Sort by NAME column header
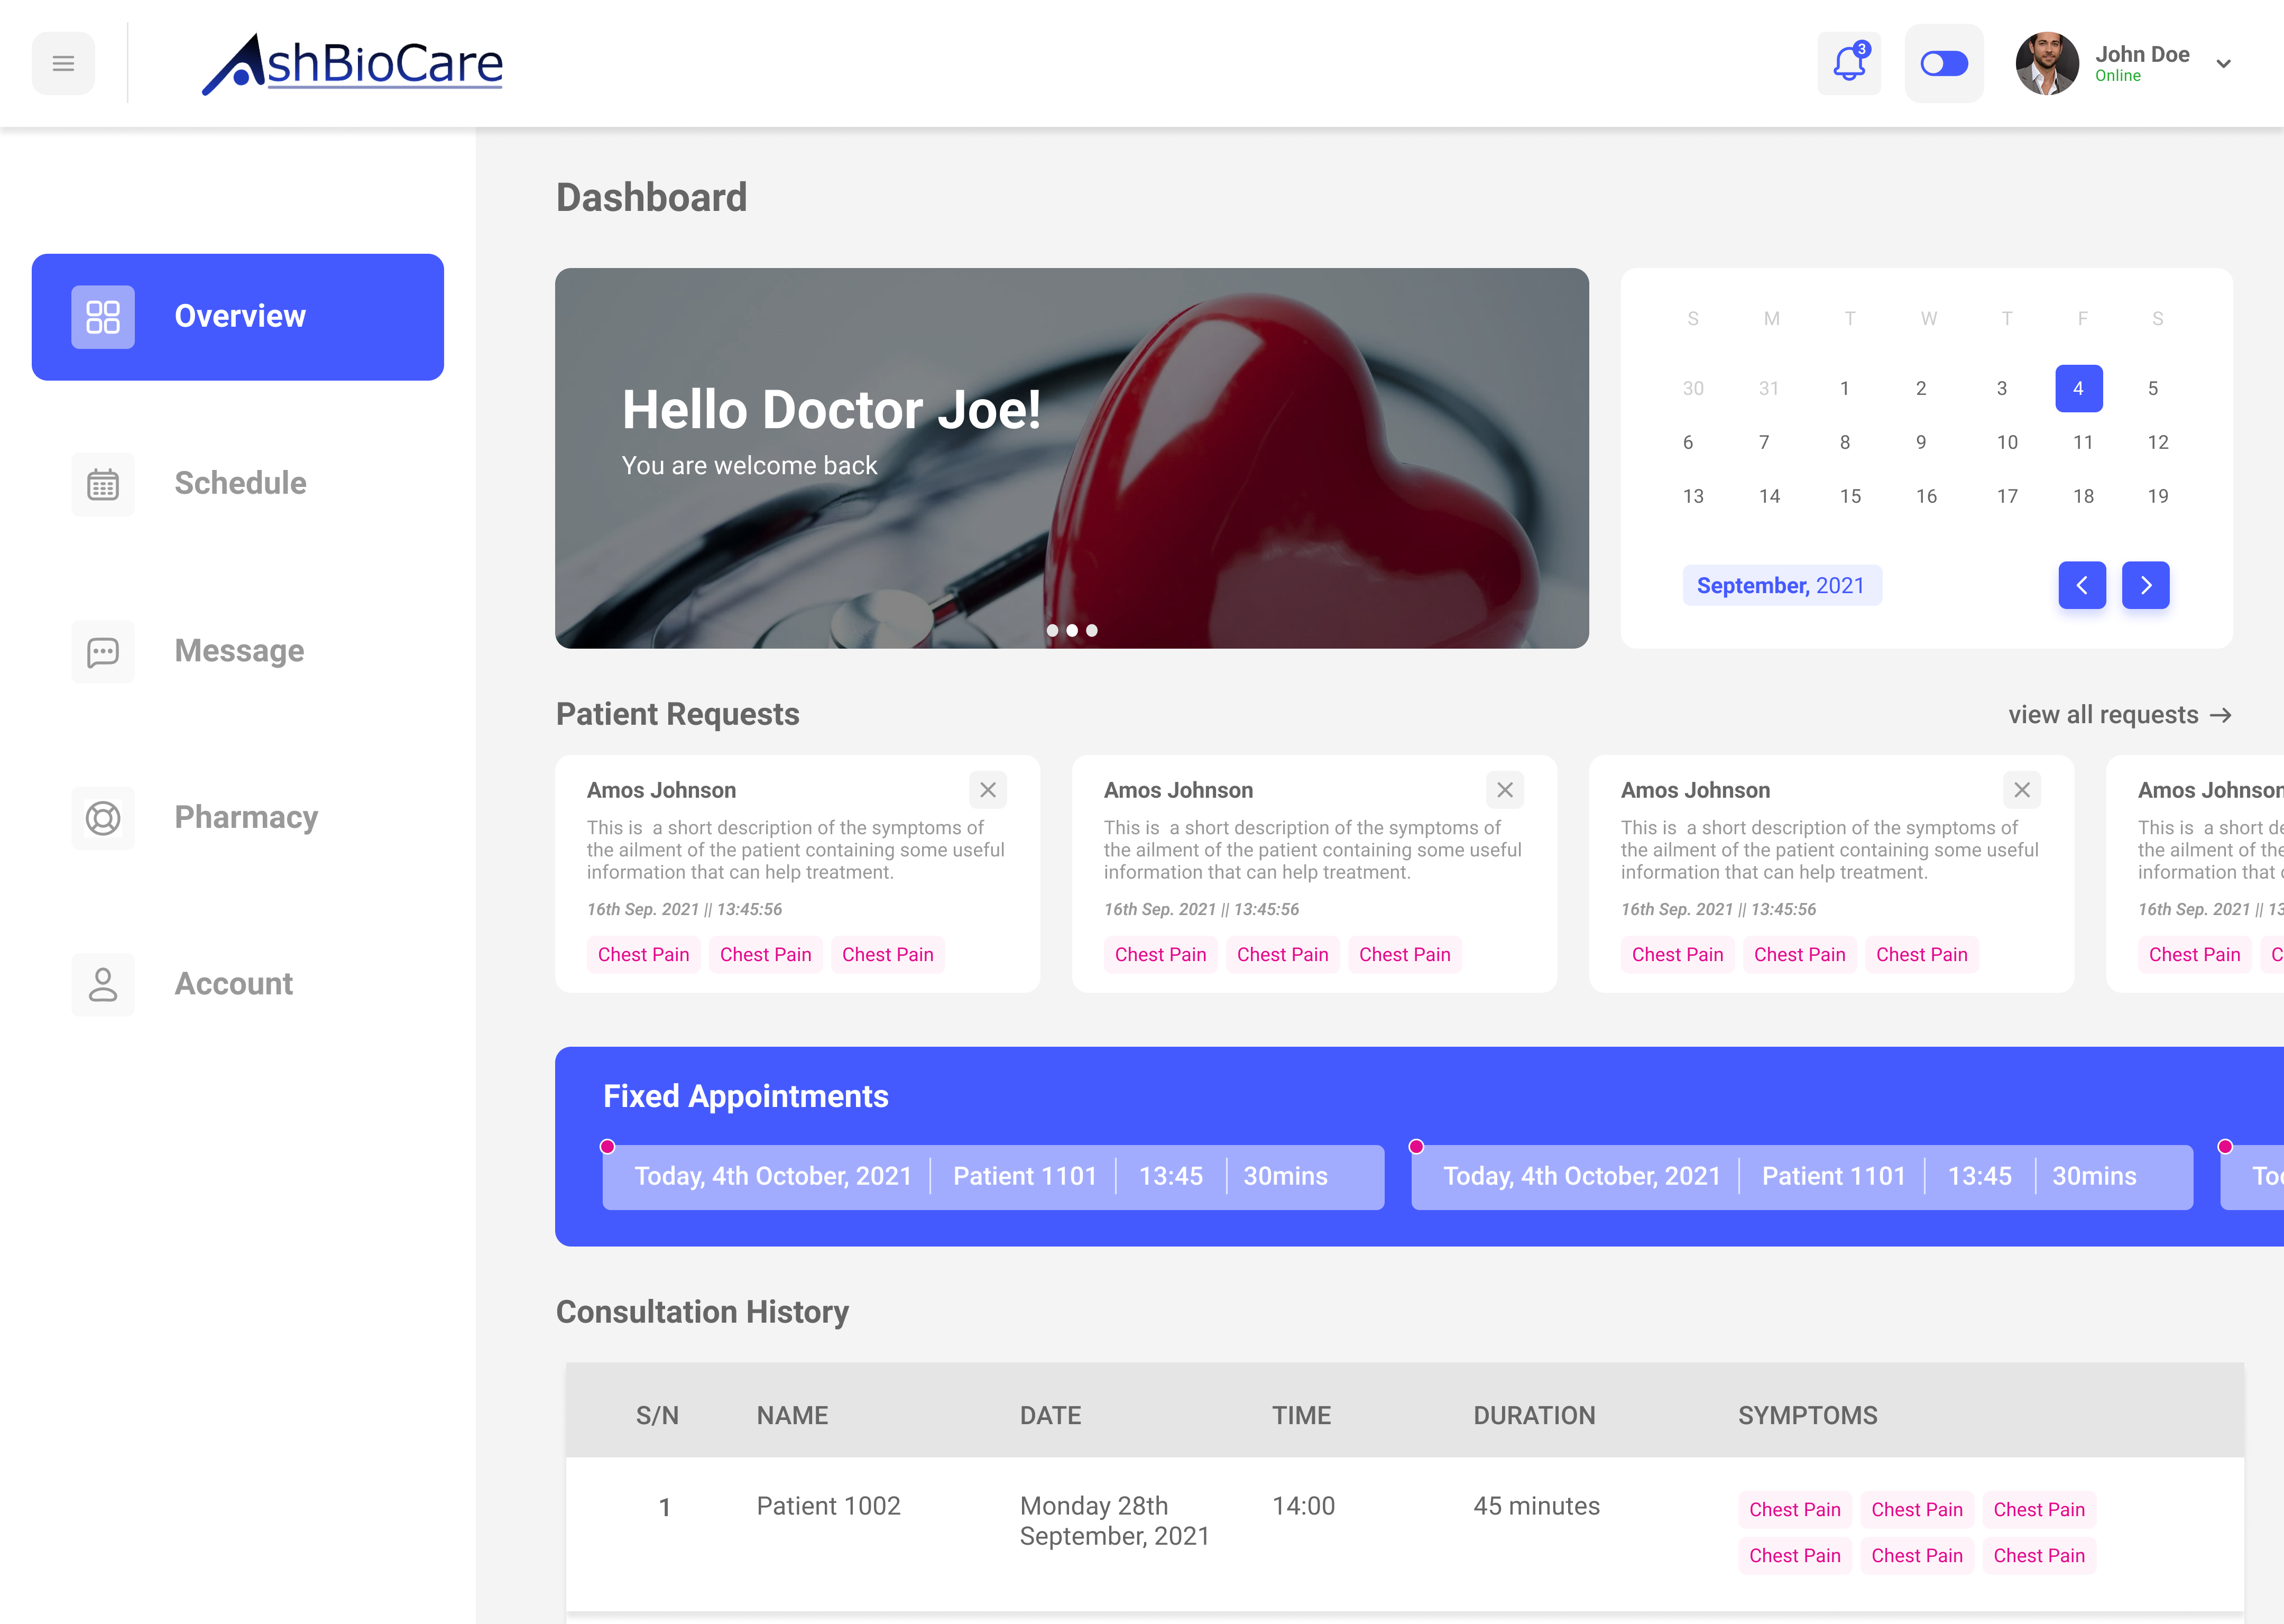Viewport: 2284px width, 1624px height. pyautogui.click(x=792, y=1416)
